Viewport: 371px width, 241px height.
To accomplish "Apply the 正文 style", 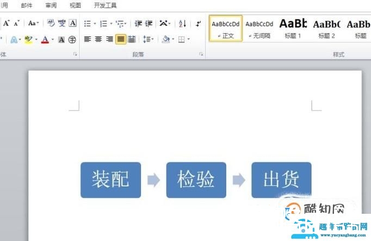I will pos(226,28).
